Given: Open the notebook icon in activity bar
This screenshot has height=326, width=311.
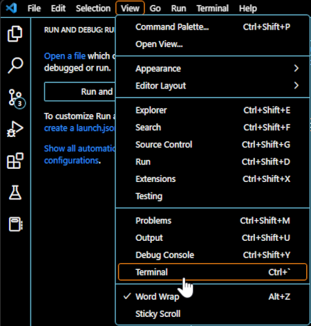Looking at the screenshot, I should (16, 224).
